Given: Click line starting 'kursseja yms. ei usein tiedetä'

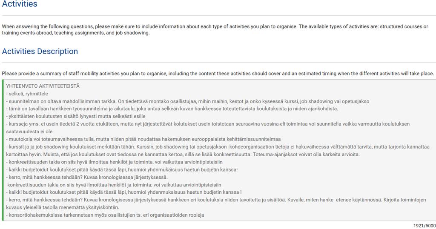Looking at the screenshot, I should (208, 124).
